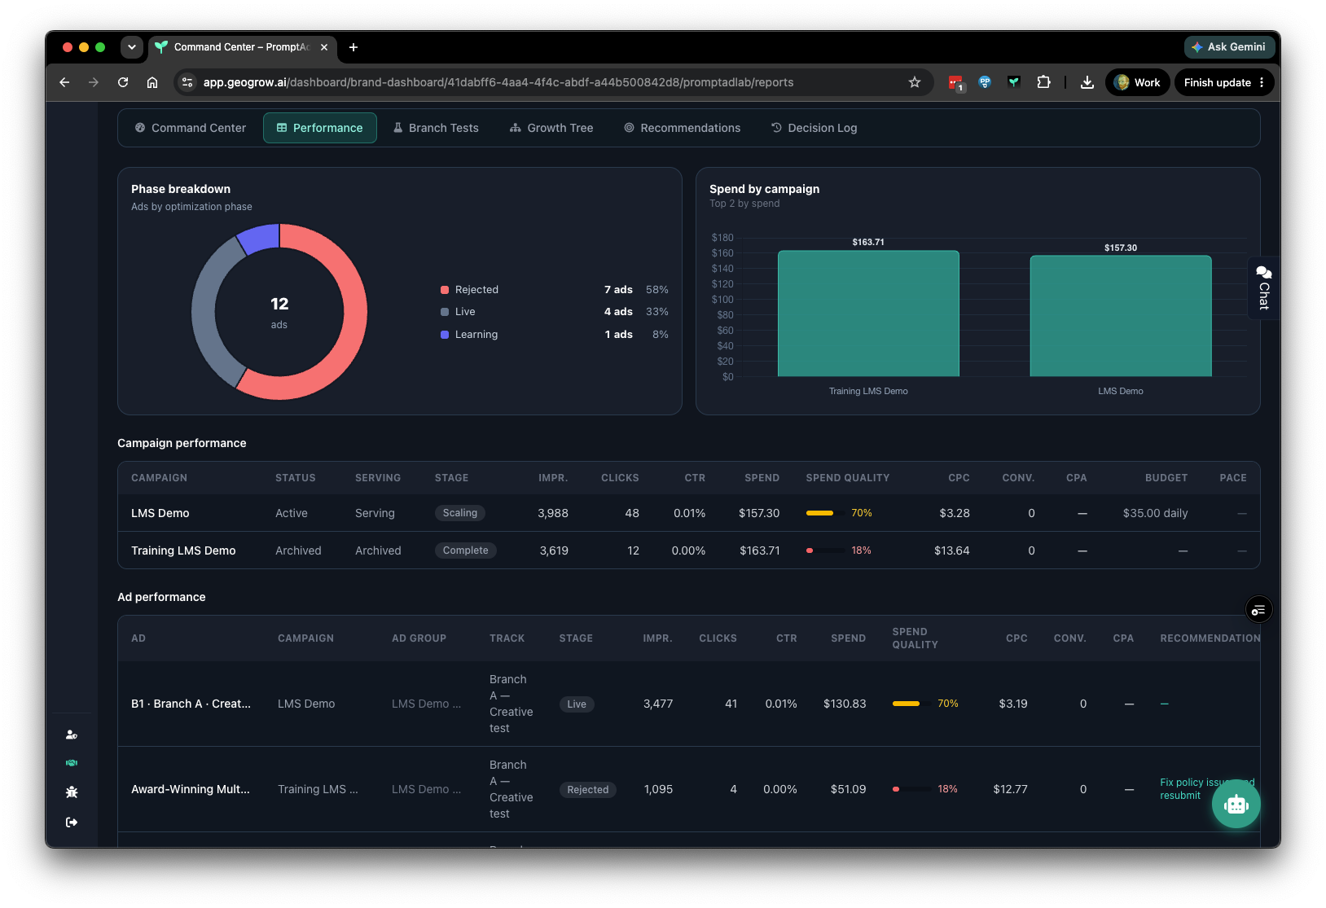Reload the page with refresh icon
Viewport: 1326px width, 908px height.
[123, 82]
